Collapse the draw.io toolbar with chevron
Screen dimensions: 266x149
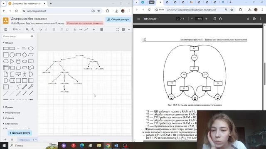click(129, 29)
